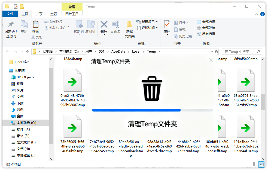Choose Select all in ribbon

pyautogui.click(x=206, y=22)
